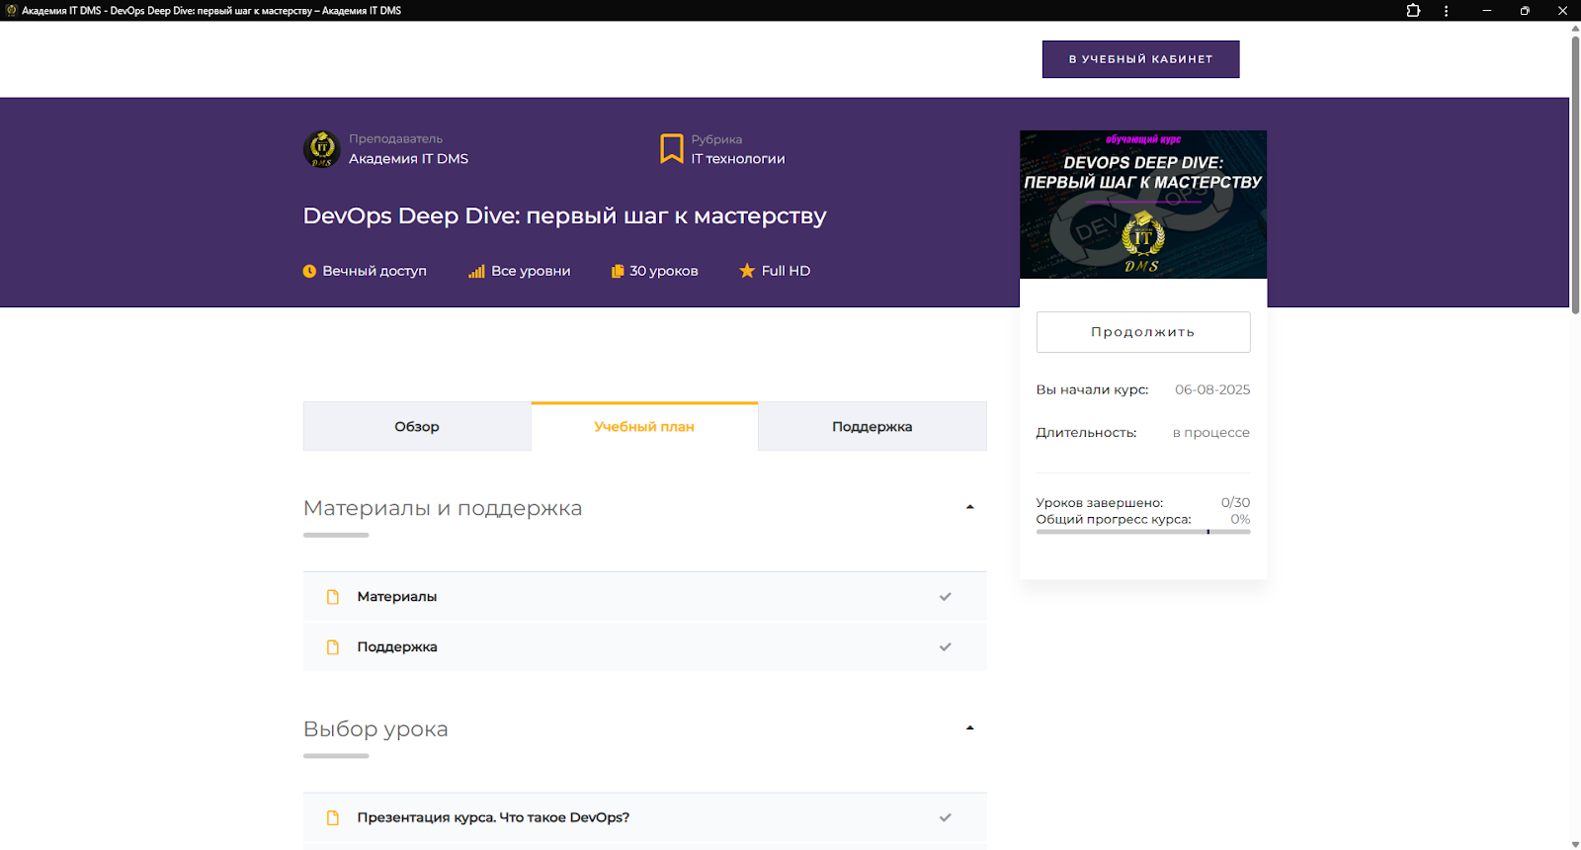Click the bars icon beside Все уровни

pyautogui.click(x=476, y=271)
